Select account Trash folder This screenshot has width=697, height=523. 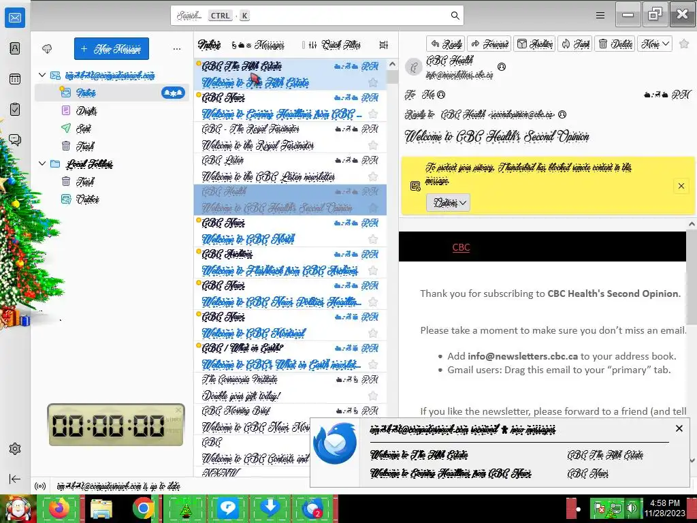[112, 146]
